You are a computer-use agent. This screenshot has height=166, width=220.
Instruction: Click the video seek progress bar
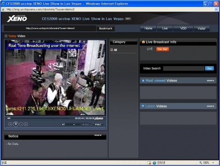tap(38, 118)
